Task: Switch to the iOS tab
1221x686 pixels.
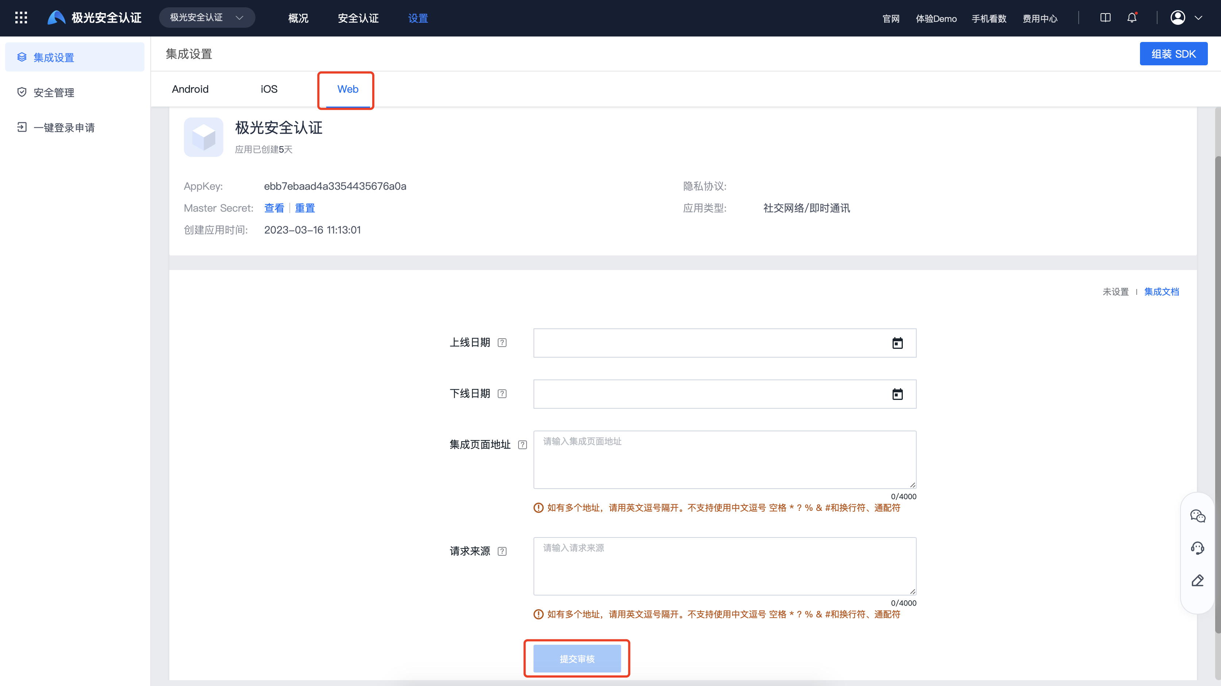Action: tap(269, 89)
